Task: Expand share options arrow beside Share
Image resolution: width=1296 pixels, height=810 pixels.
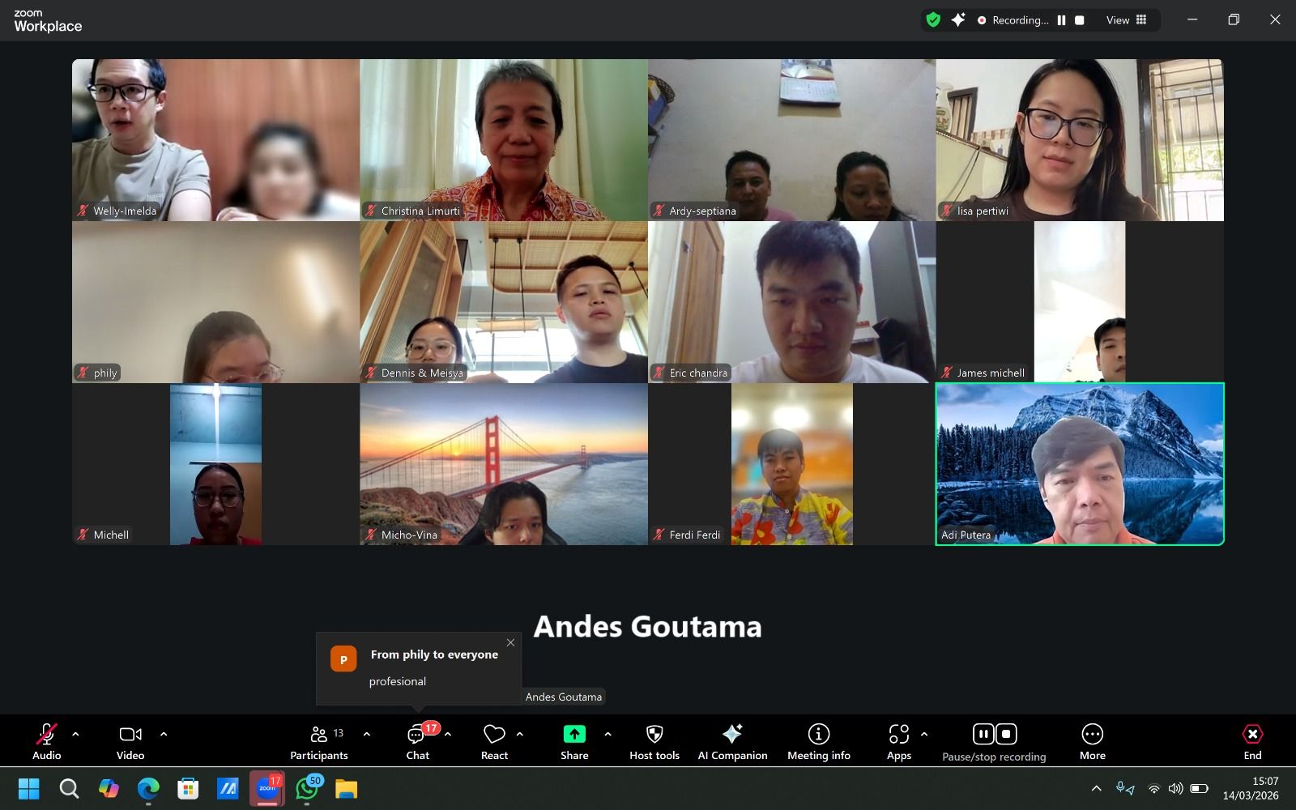Action: [x=607, y=734]
